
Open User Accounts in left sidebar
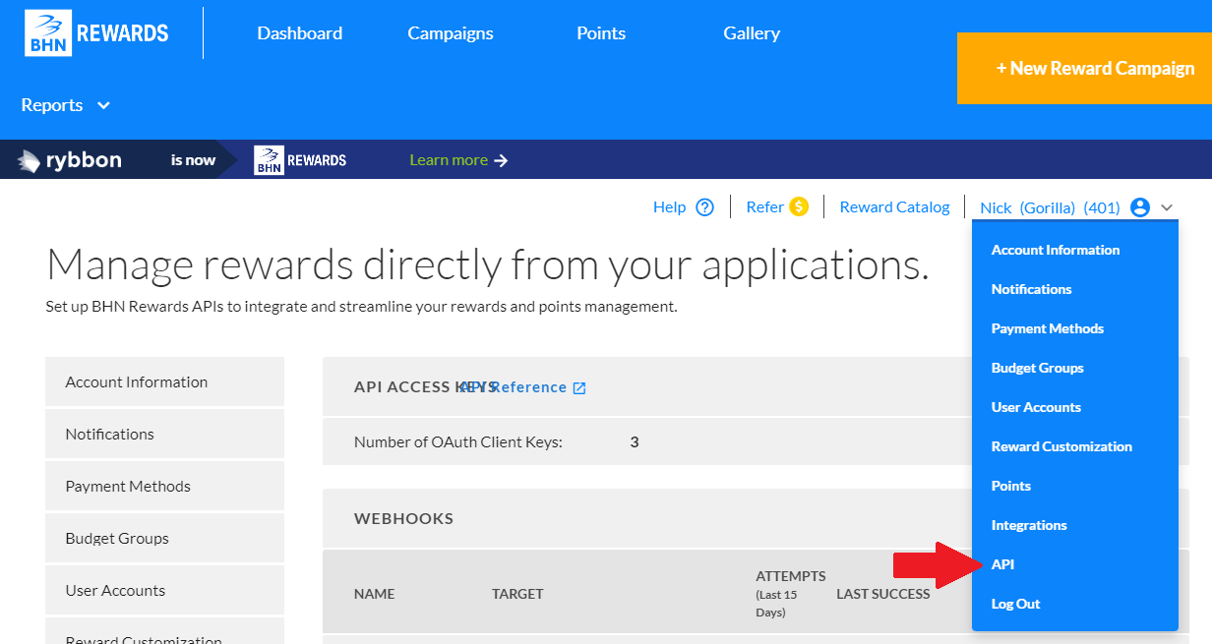pyautogui.click(x=164, y=590)
